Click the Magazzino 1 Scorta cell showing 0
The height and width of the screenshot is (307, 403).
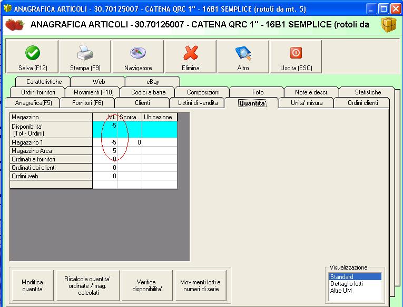coord(130,142)
